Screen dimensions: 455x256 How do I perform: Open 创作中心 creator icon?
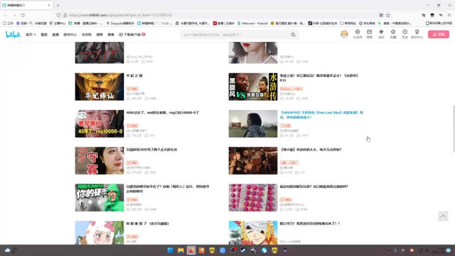417,34
